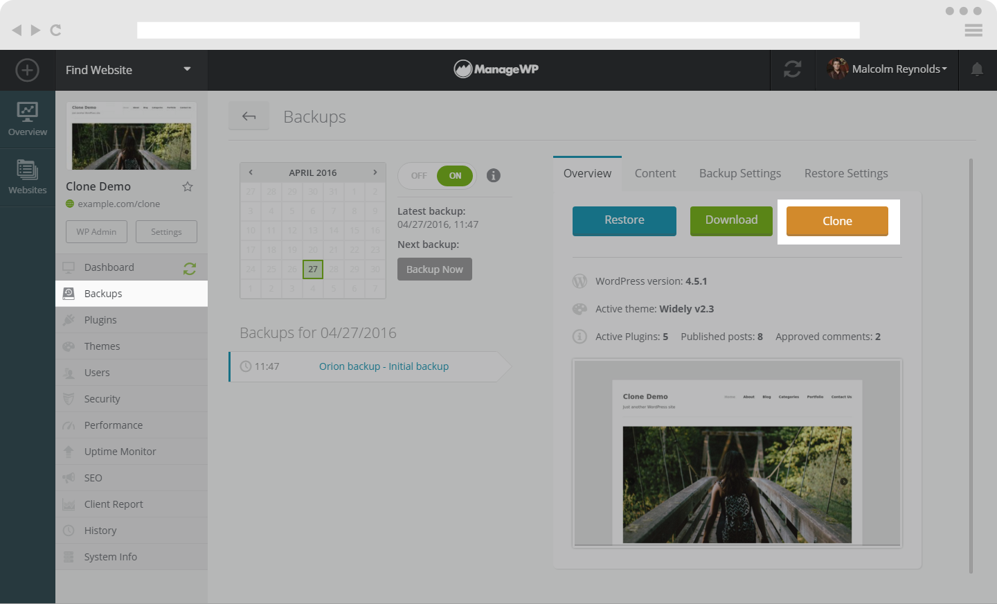Click the browser address bar
The image size is (997, 604).
coord(498,30)
